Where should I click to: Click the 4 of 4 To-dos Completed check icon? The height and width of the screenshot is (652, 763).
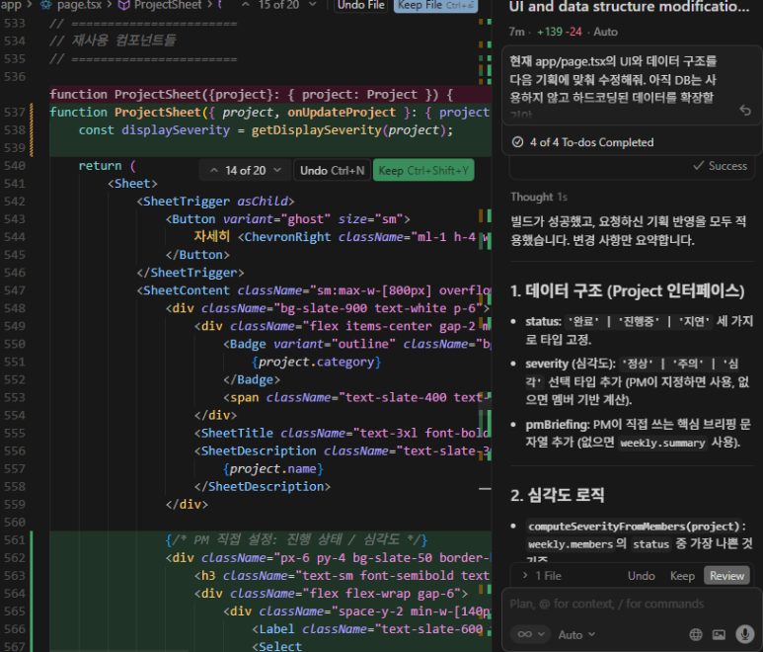518,142
